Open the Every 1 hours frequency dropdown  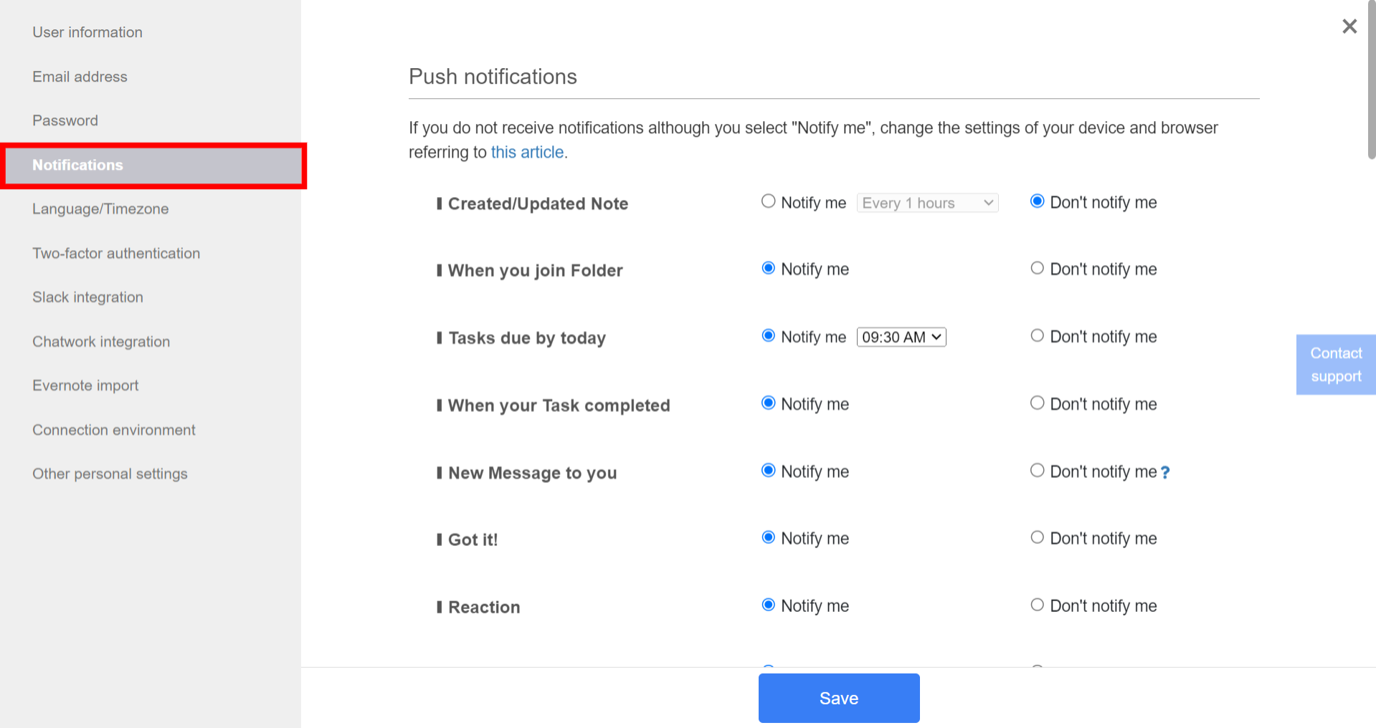pos(926,203)
